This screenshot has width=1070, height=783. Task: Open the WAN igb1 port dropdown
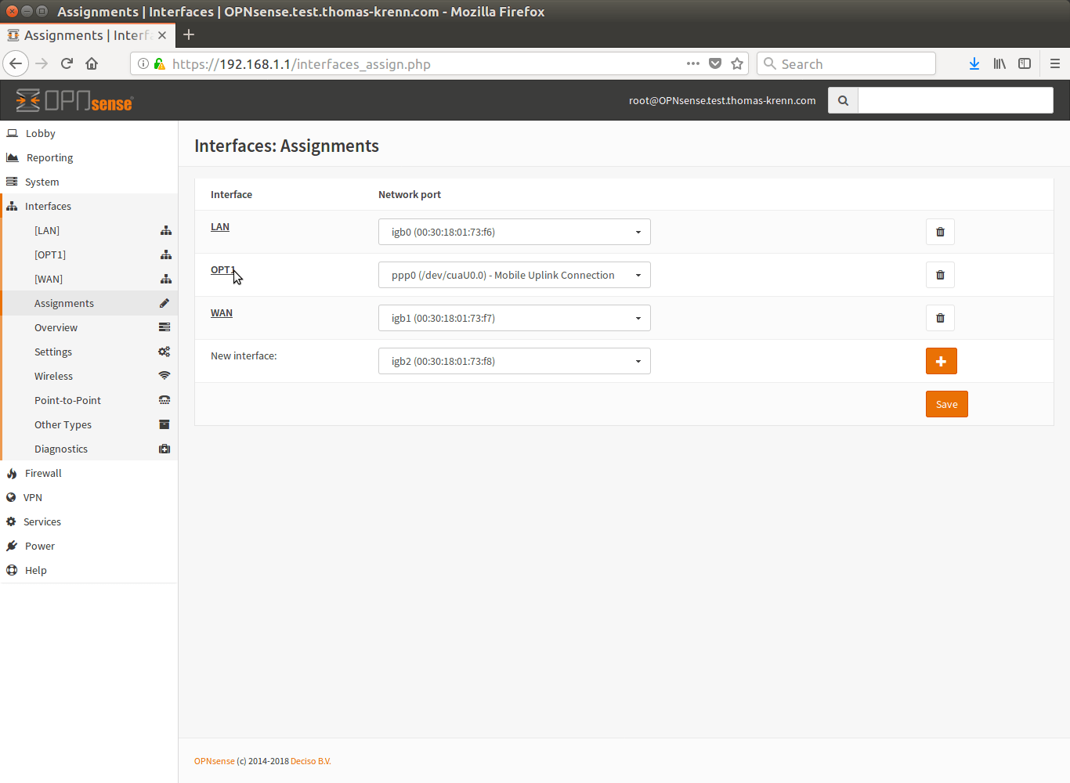pyautogui.click(x=514, y=318)
